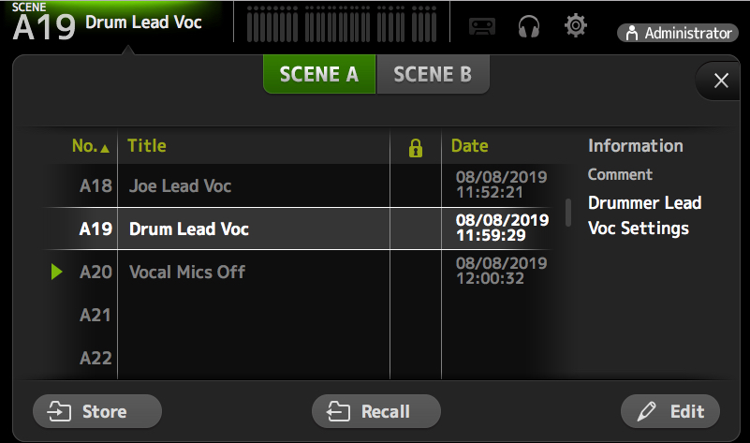Screen dimensions: 750x443
Task: Store the current scene
Action: click(97, 411)
